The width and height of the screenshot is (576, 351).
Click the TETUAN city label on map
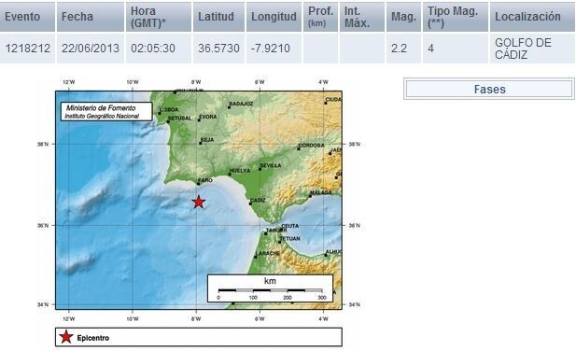pos(290,239)
